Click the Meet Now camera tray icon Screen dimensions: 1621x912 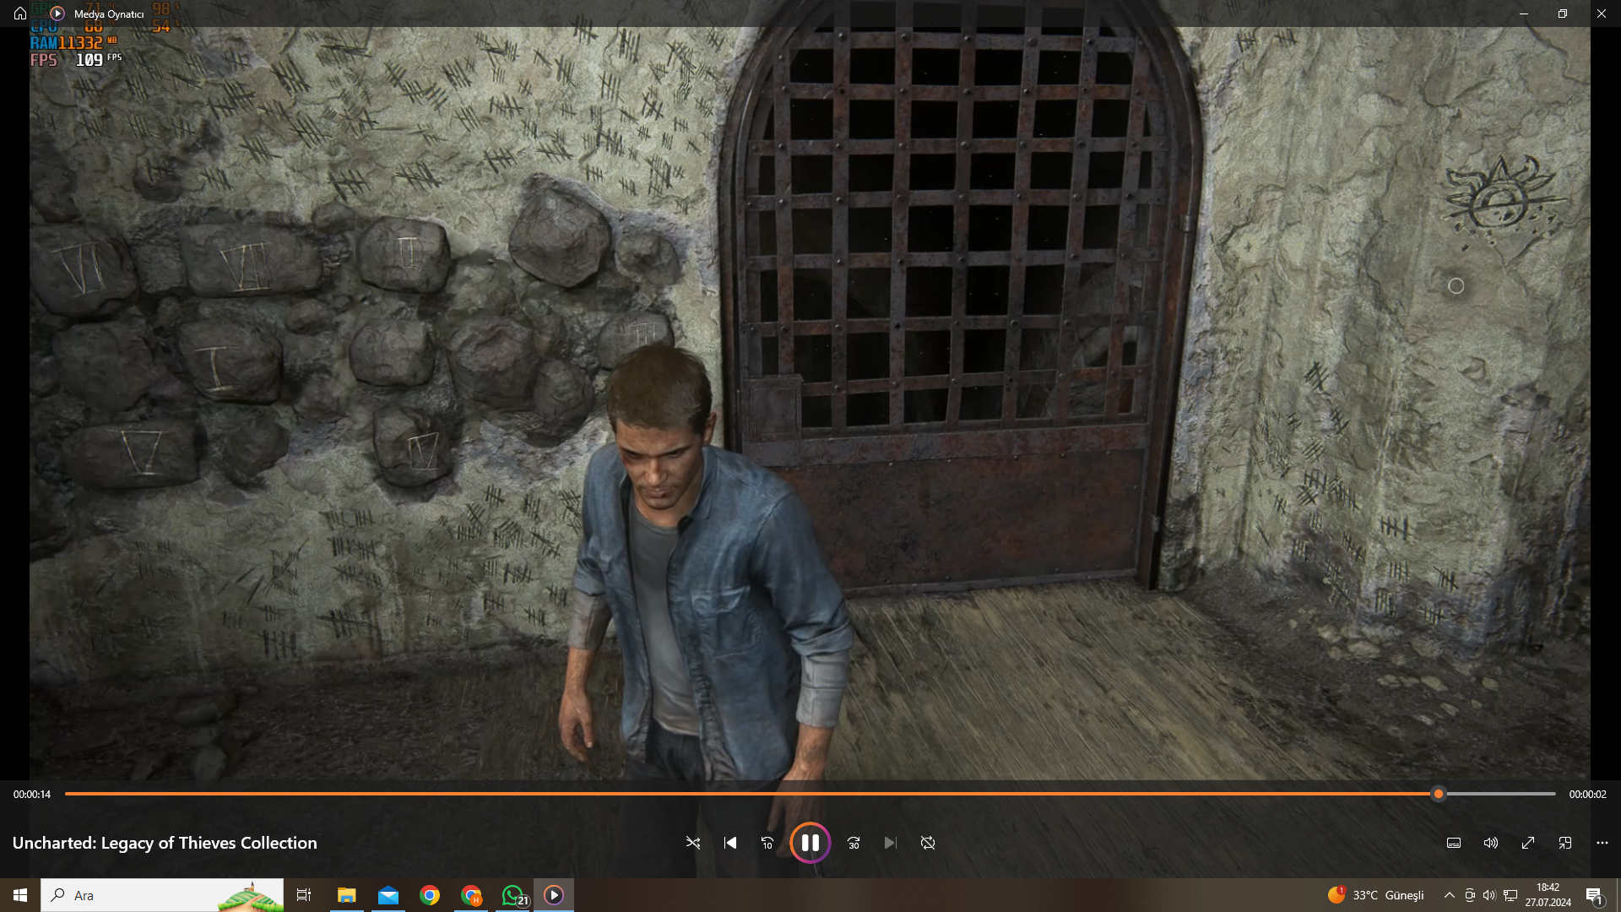(x=1470, y=895)
